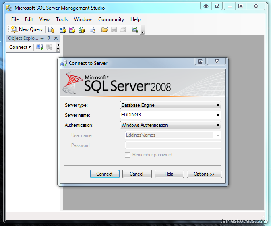Click the SQL Server Compact Query icon
Image resolution: width=271 pixels, height=226 pixels.
(93, 29)
